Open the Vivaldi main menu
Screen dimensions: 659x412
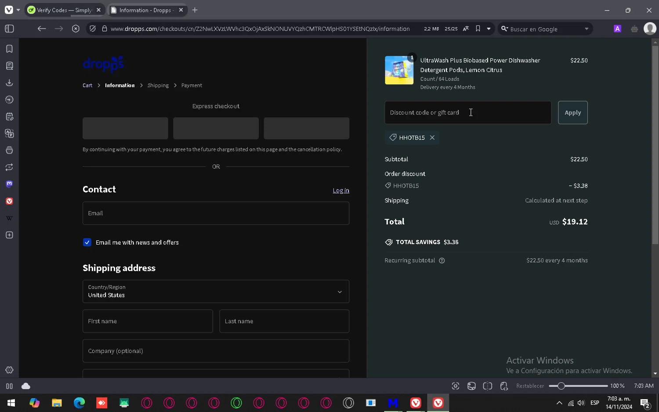9,10
